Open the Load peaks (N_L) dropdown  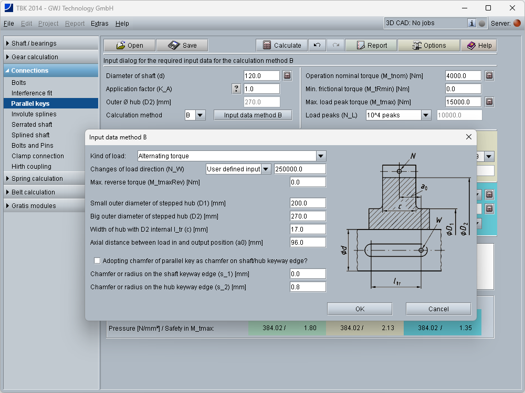click(x=426, y=115)
